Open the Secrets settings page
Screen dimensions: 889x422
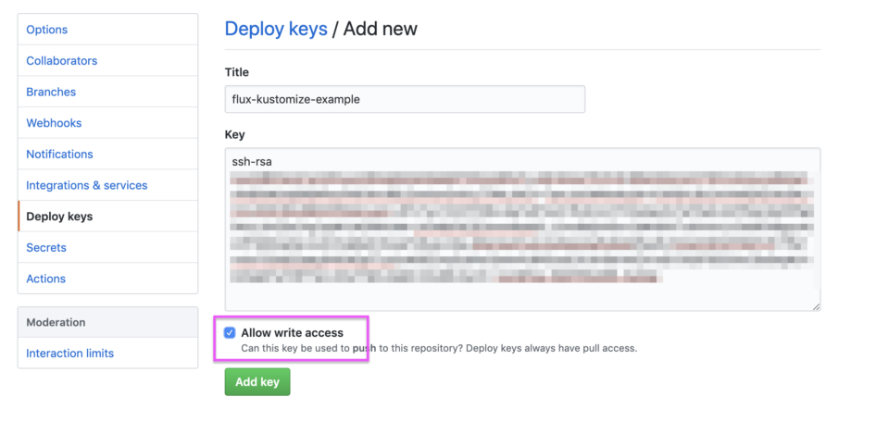coord(46,247)
